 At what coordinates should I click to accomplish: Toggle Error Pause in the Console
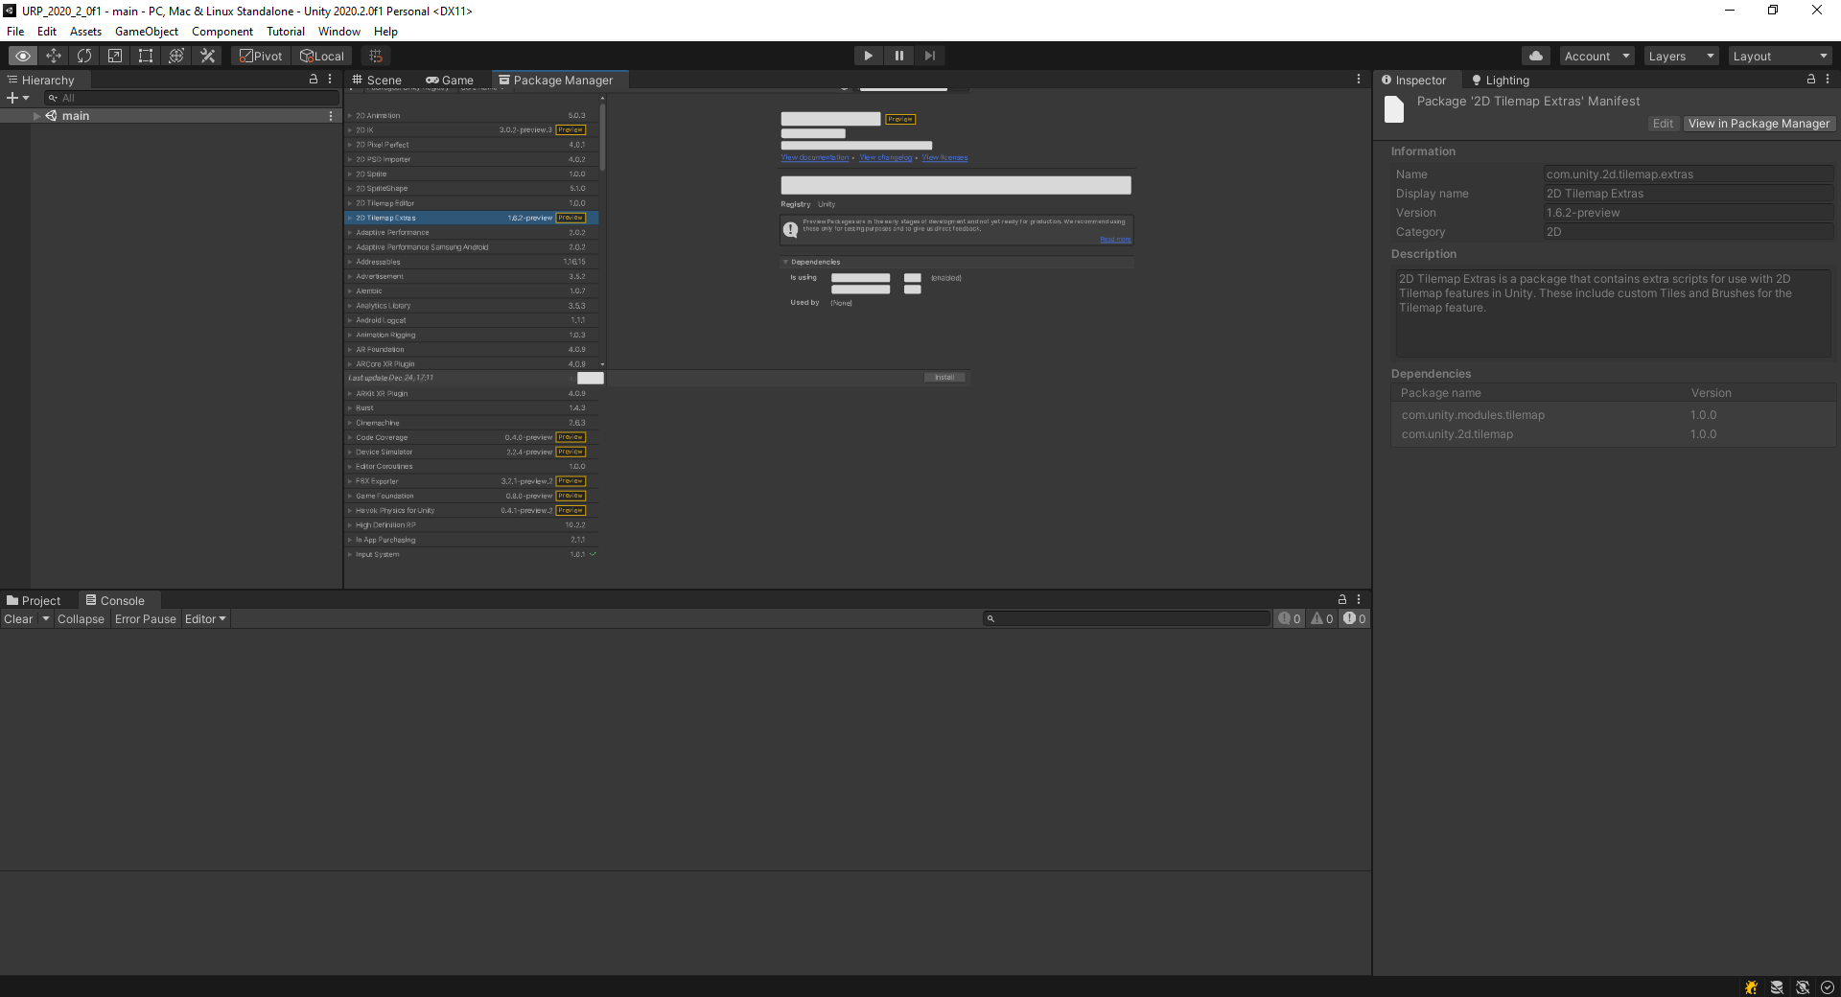pos(146,619)
